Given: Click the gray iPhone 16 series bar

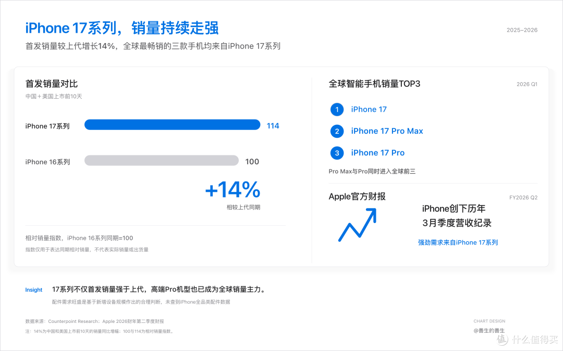Looking at the screenshot, I should [162, 161].
